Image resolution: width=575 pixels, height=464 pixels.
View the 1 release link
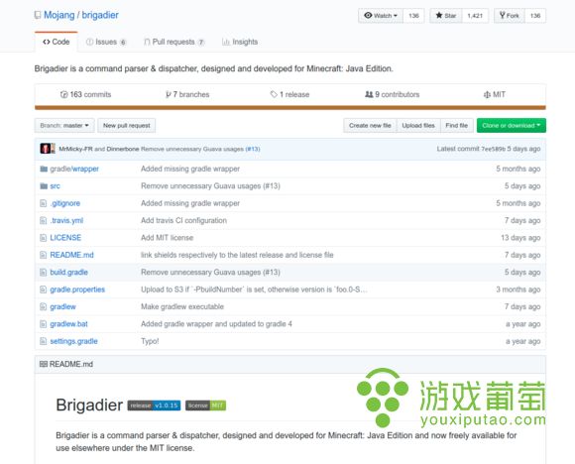point(289,94)
